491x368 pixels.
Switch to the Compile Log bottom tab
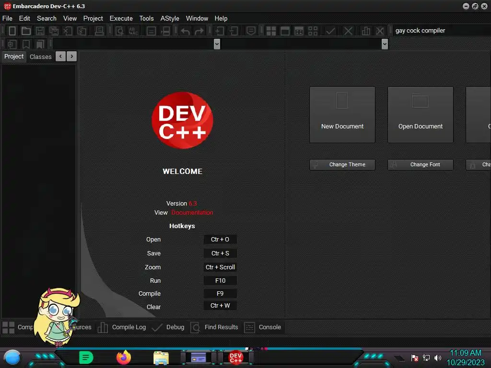[122, 327]
